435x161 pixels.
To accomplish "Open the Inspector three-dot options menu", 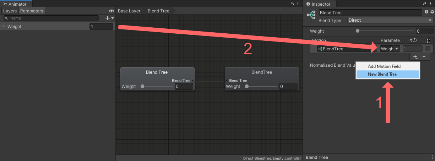I will 431,4.
